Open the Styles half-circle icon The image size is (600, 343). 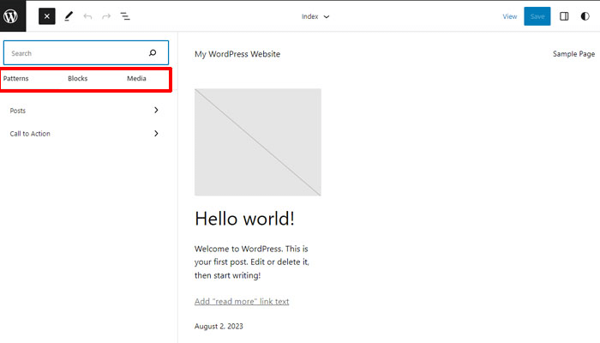tap(585, 16)
